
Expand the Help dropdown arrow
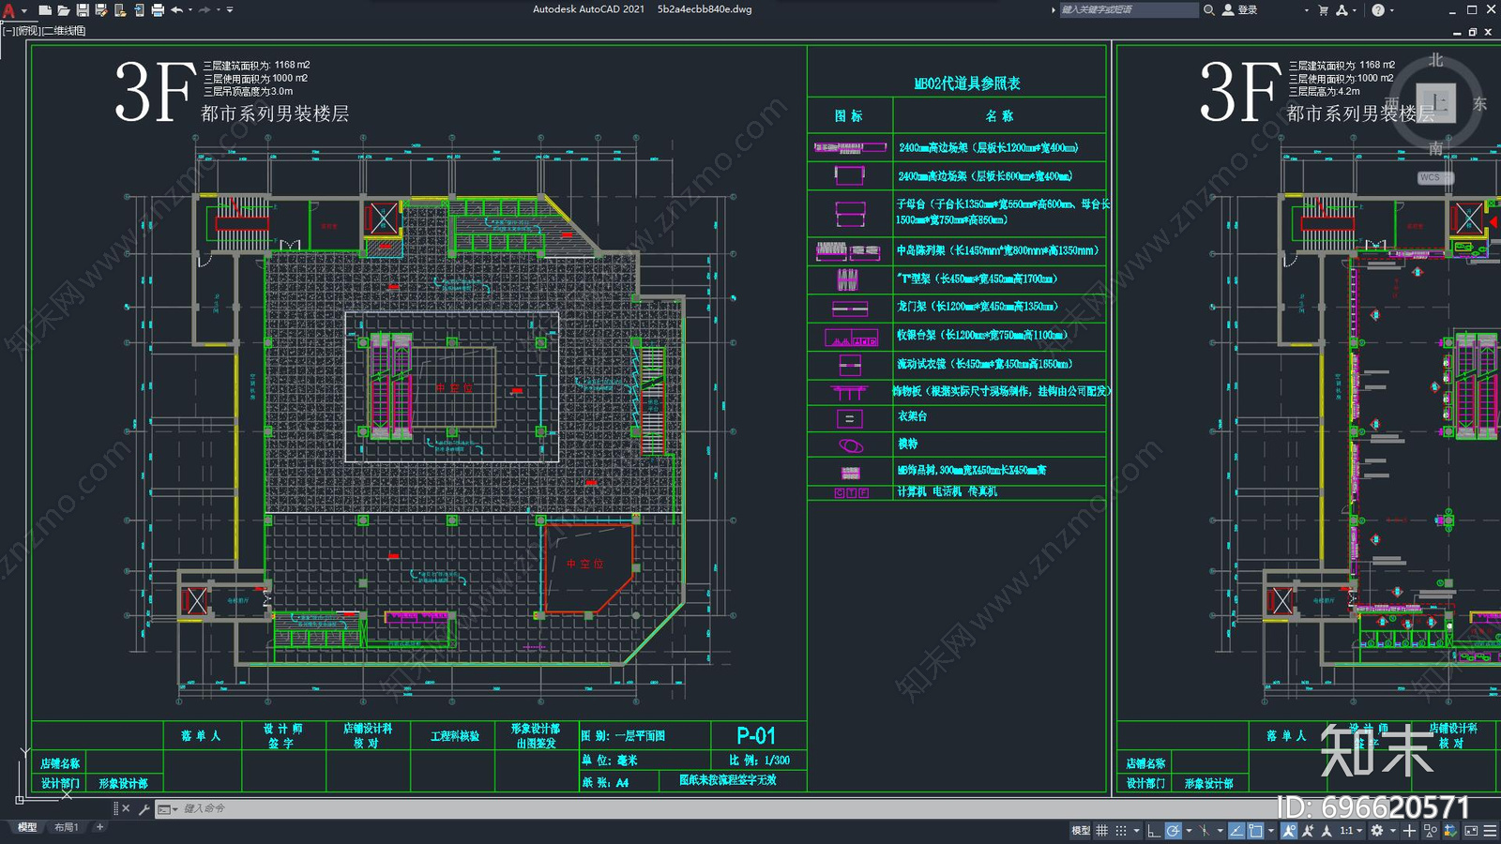pos(1391,9)
